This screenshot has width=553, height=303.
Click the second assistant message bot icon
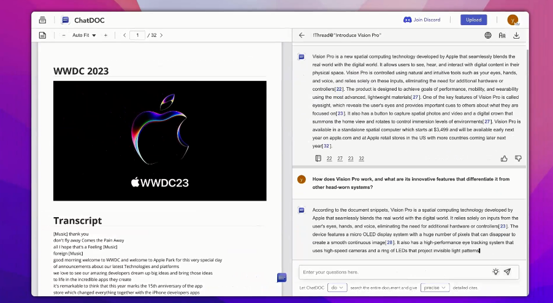301,210
